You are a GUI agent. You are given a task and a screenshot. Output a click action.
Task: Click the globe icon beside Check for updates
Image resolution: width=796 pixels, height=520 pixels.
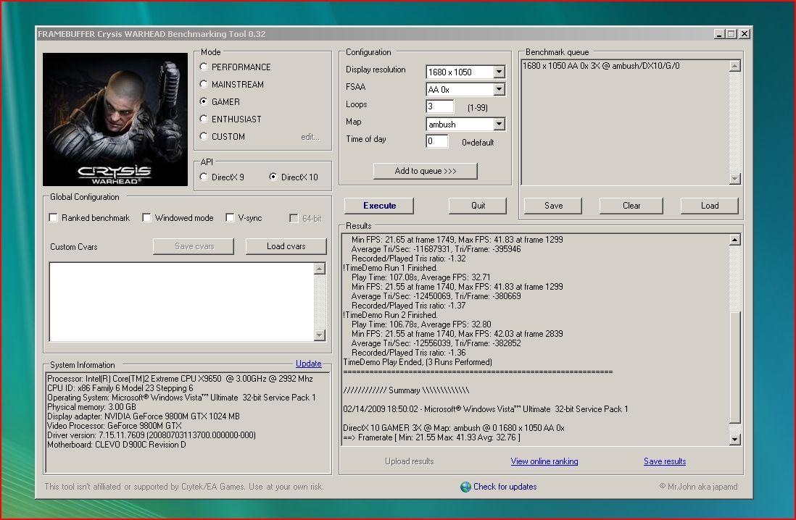click(465, 487)
